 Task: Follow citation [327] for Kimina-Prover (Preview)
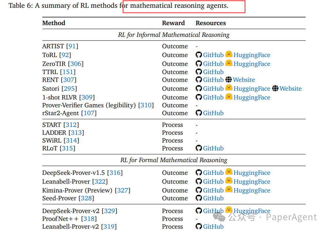pyautogui.click(x=122, y=190)
